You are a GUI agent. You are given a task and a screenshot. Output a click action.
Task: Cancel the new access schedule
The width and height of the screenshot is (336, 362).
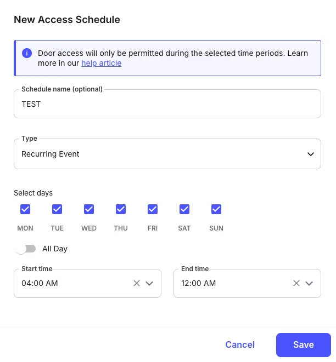240,344
